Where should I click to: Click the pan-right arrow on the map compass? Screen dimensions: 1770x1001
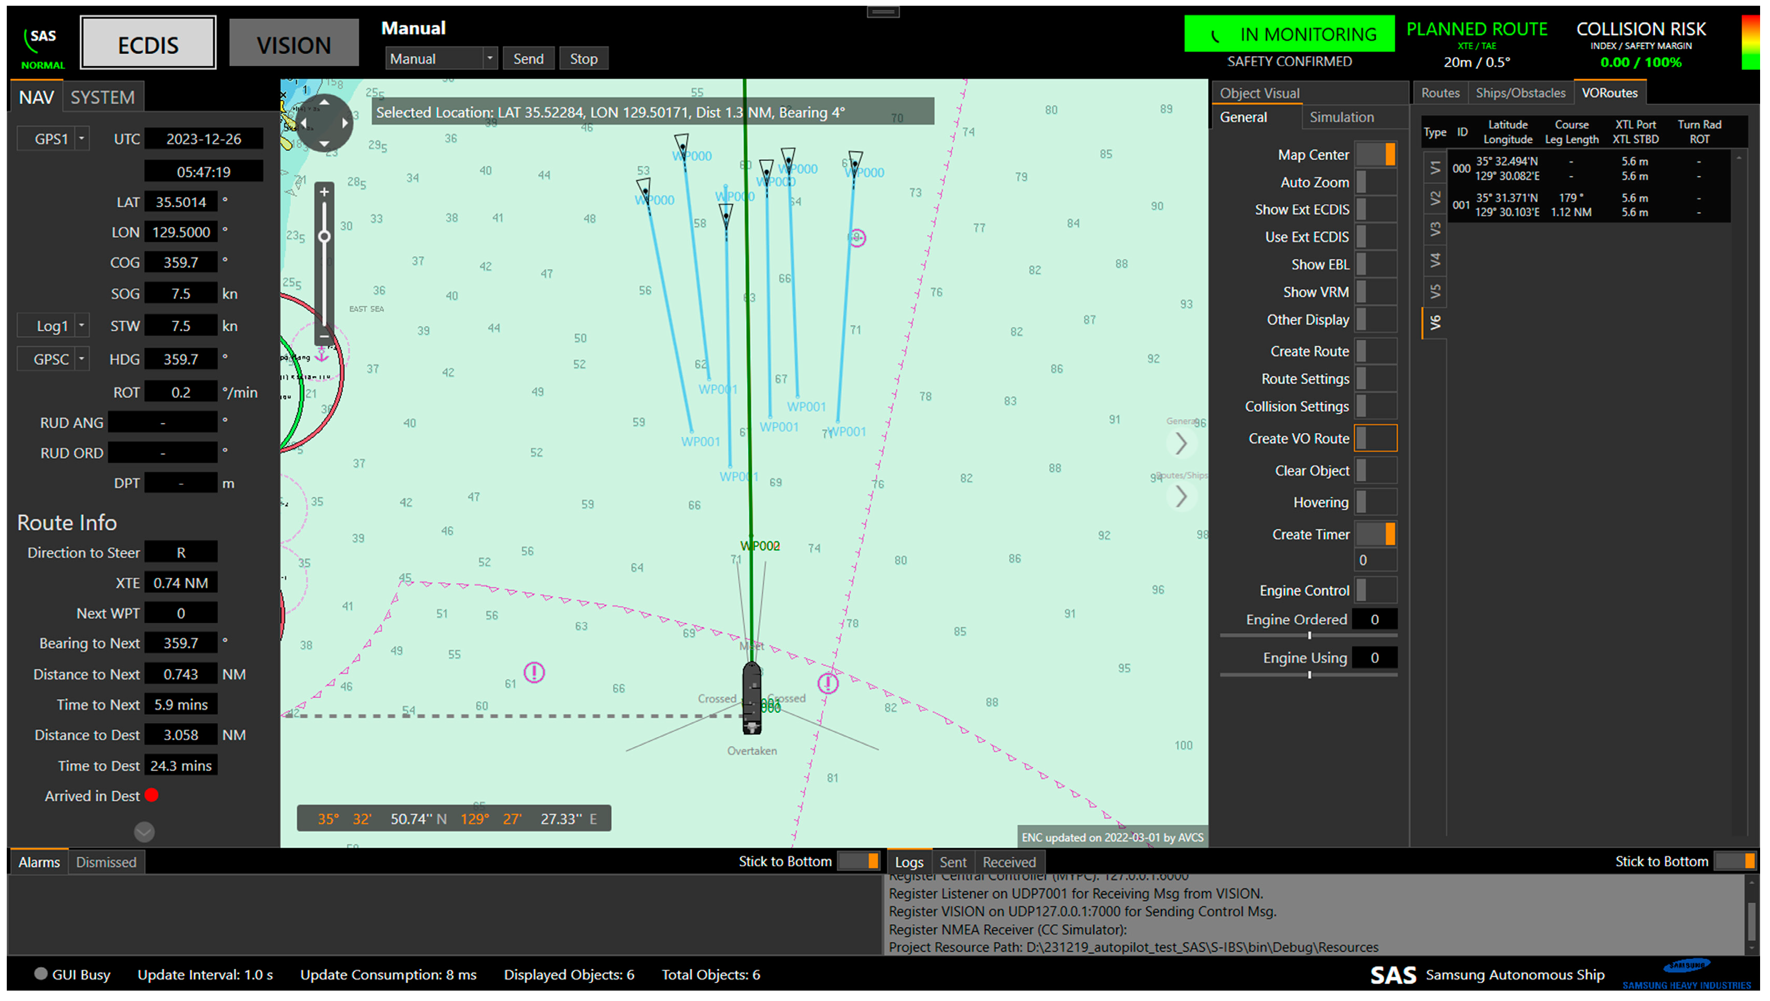[345, 123]
